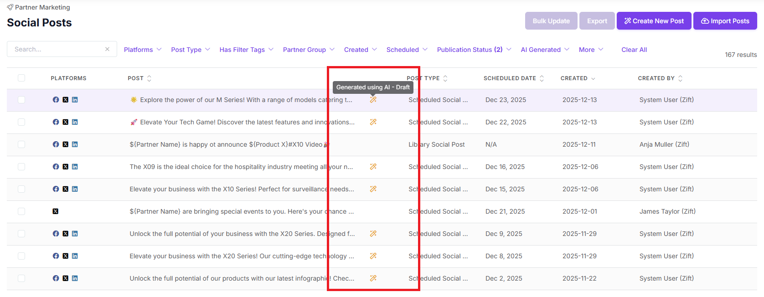Click X icon in James Taylor's post row
The width and height of the screenshot is (764, 297).
point(56,211)
